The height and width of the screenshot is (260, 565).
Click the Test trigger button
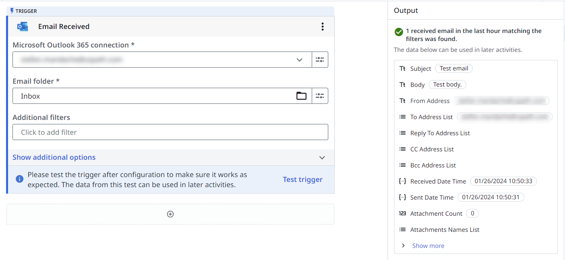(302, 180)
